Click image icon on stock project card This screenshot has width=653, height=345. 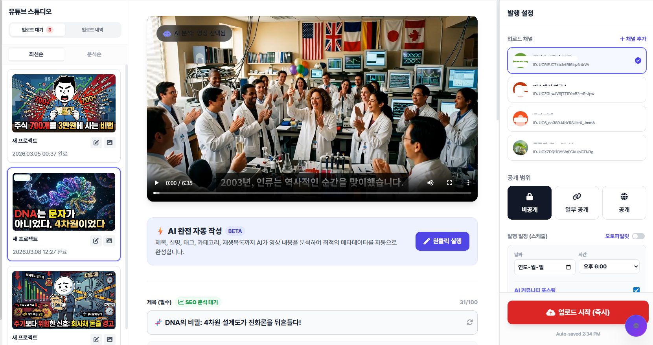pyautogui.click(x=110, y=143)
